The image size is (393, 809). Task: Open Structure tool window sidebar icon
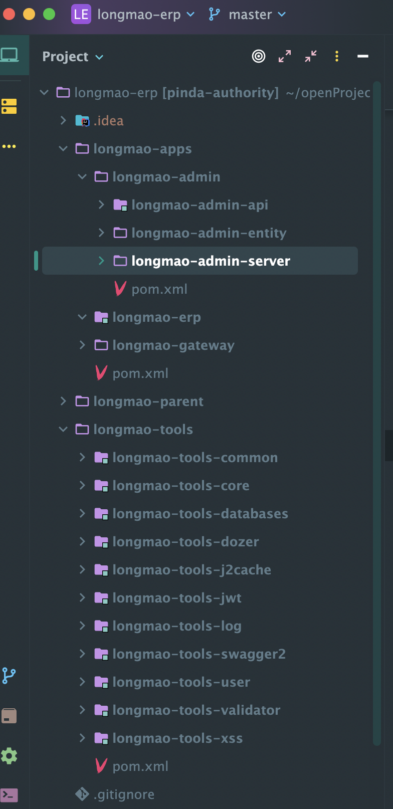click(9, 106)
